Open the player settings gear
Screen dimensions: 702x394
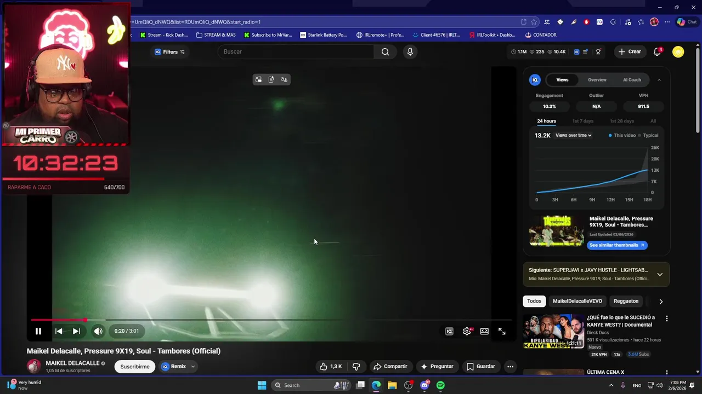click(467, 331)
